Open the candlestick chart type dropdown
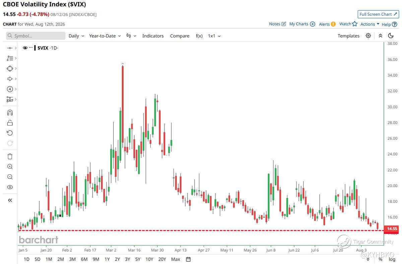This screenshot has width=402, height=264. click(131, 36)
